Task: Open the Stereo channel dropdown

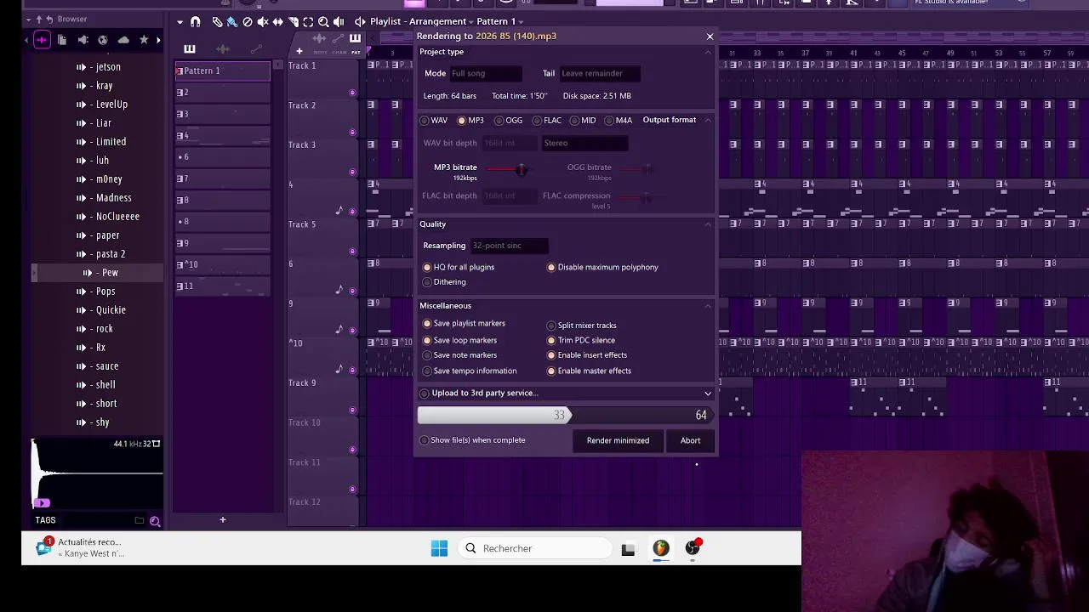Action: tap(584, 143)
